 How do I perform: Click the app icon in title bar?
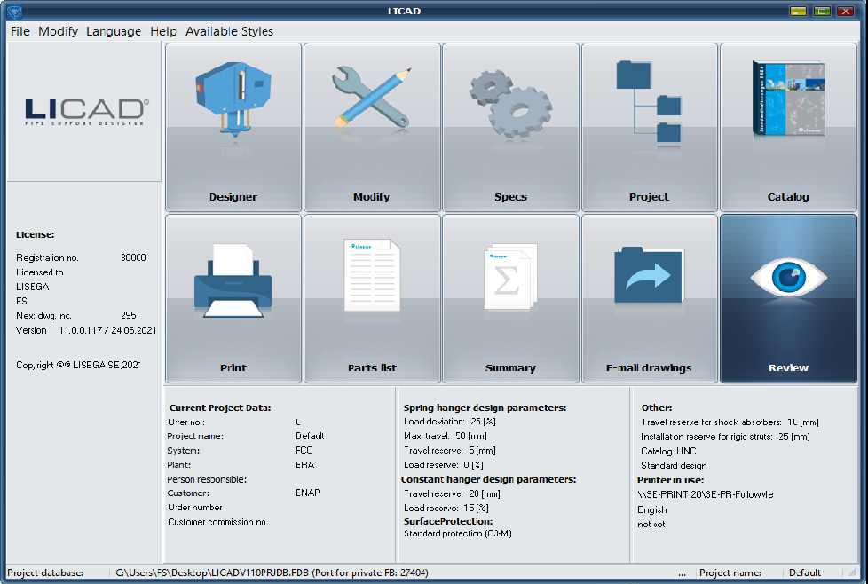pyautogui.click(x=13, y=11)
